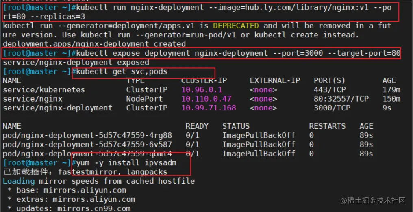This screenshot has height=212, width=413.
Task: Click the yellow DEPRECATED word
Action: click(x=236, y=26)
